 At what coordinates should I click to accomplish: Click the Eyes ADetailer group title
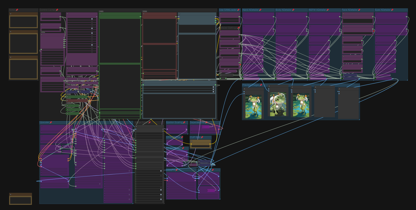(x=383, y=10)
